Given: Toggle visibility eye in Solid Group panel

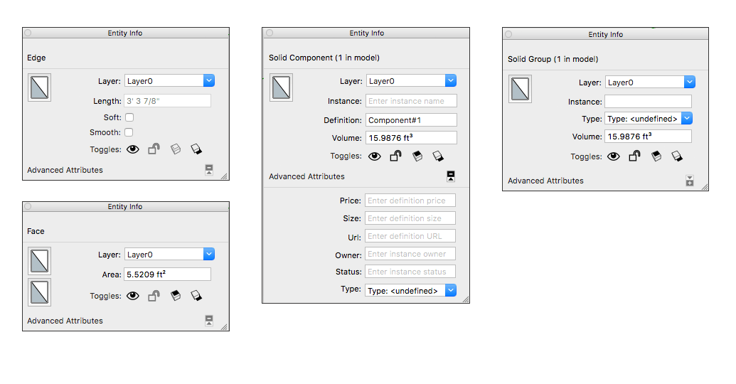Looking at the screenshot, I should click(x=614, y=156).
